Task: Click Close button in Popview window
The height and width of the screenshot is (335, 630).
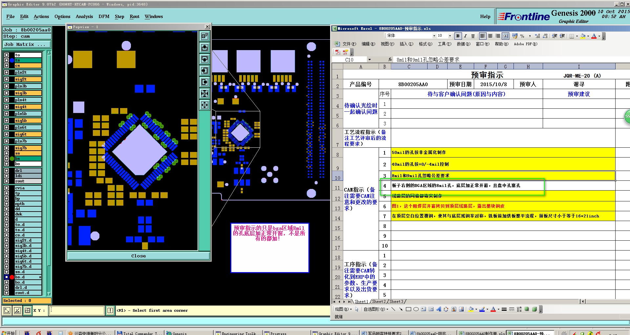Action: click(x=138, y=256)
